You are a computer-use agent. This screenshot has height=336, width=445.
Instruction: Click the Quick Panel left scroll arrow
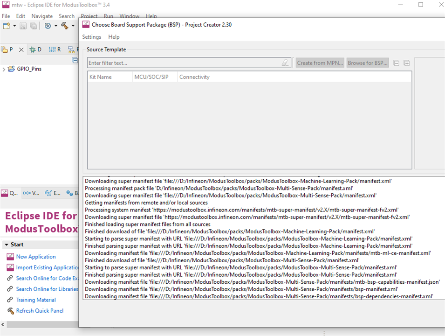(x=3, y=324)
